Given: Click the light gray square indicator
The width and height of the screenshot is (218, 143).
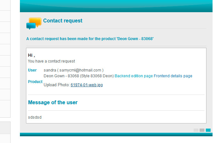Looking at the screenshot, I should point(196,130).
